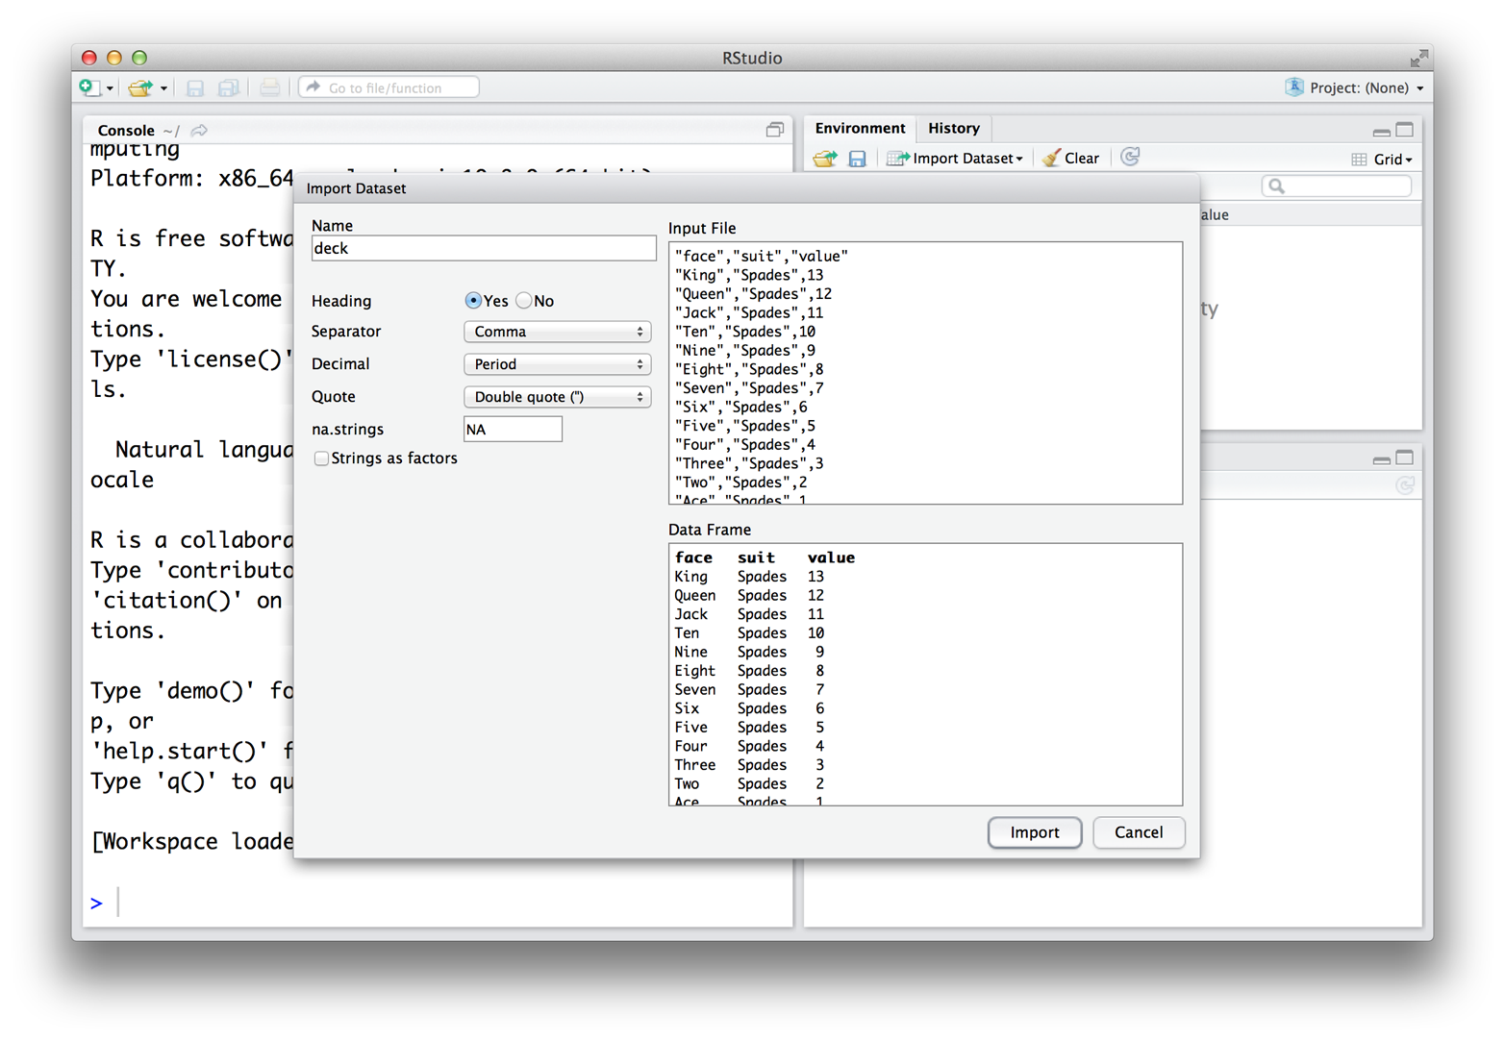The image size is (1505, 1040).
Task: Click the save workspace icon in Environment
Action: pos(857,158)
